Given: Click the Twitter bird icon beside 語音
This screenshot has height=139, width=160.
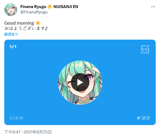Looking at the screenshot, I should click(139, 118).
